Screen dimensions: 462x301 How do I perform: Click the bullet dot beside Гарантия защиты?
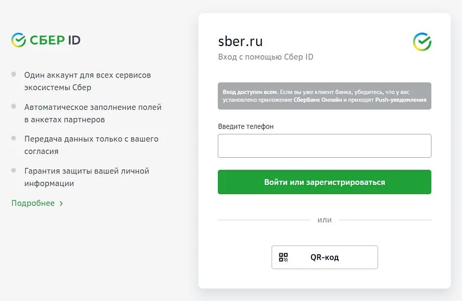coord(14,170)
